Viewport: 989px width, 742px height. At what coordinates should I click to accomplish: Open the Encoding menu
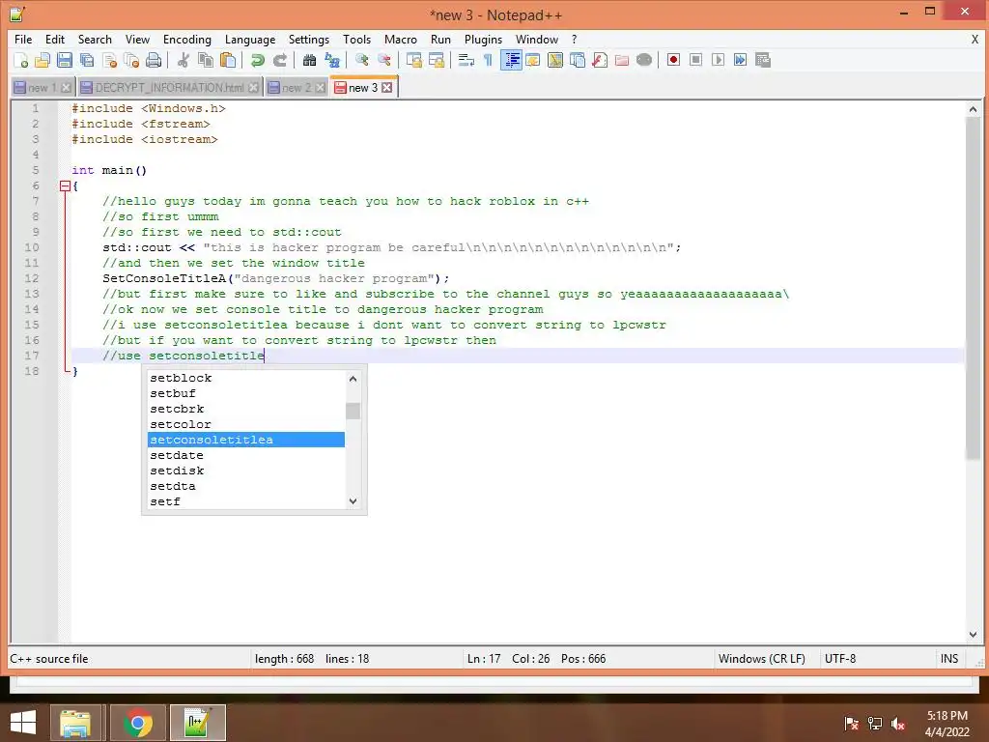pyautogui.click(x=187, y=39)
